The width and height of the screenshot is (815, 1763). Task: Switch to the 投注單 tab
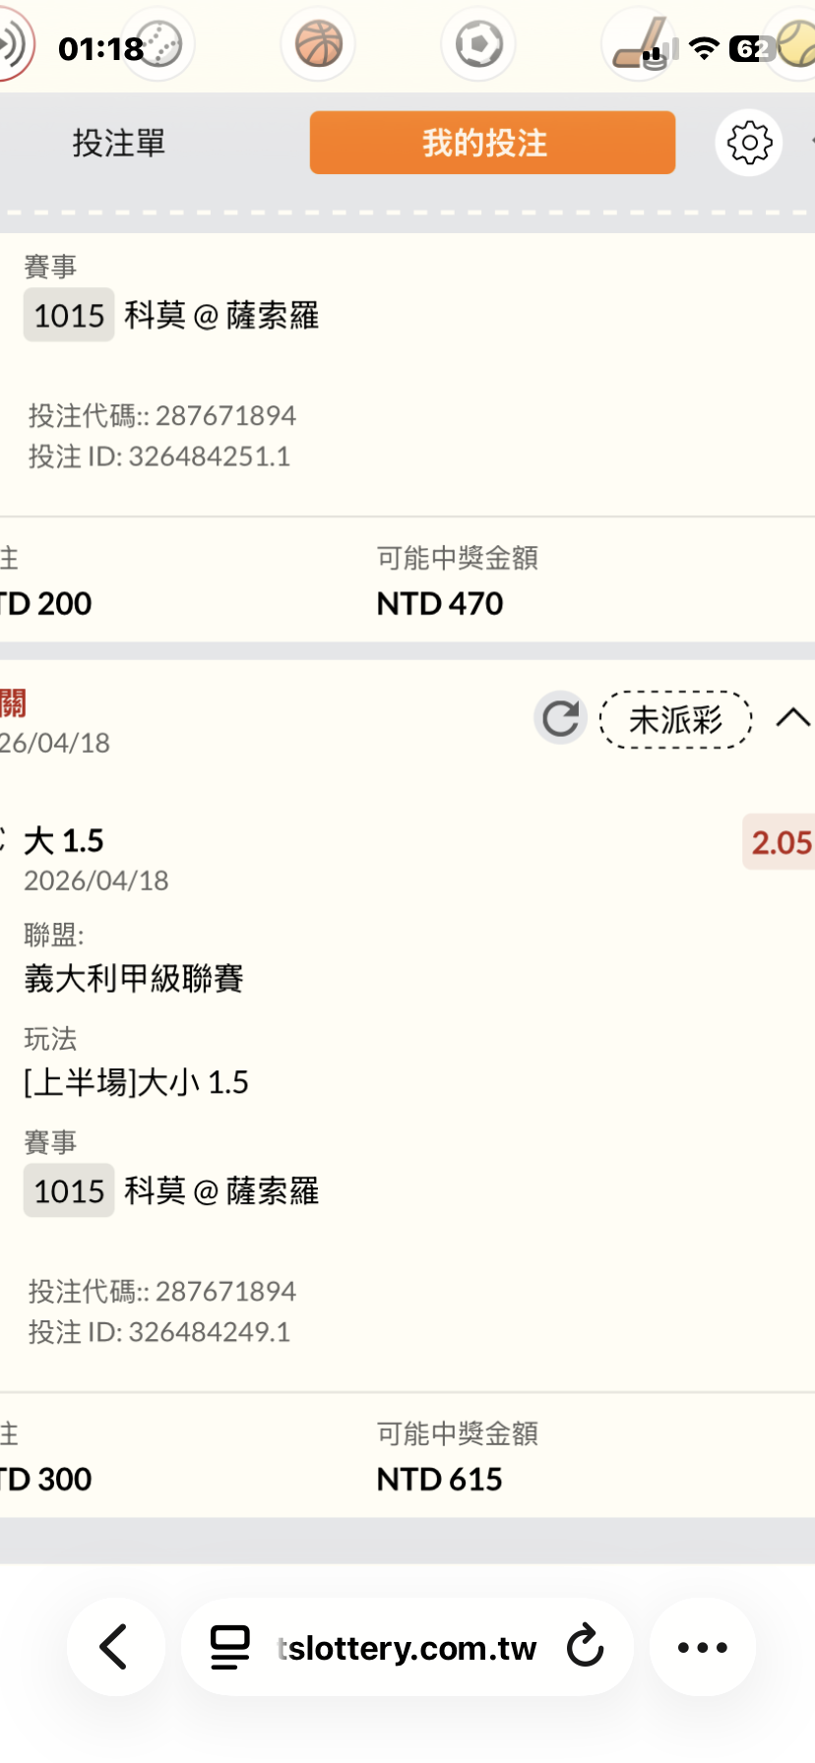coord(118,144)
